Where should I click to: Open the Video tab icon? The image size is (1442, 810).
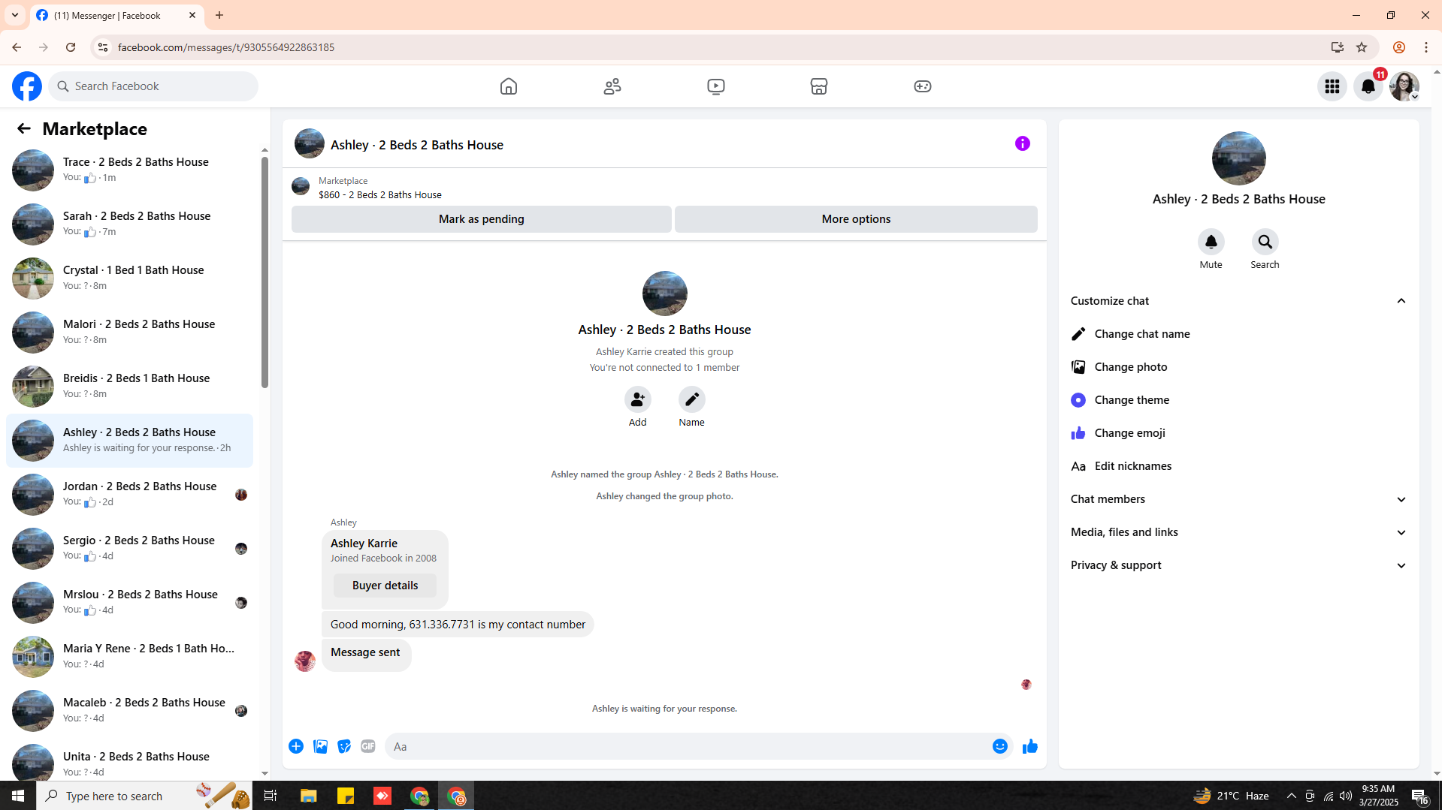[716, 86]
